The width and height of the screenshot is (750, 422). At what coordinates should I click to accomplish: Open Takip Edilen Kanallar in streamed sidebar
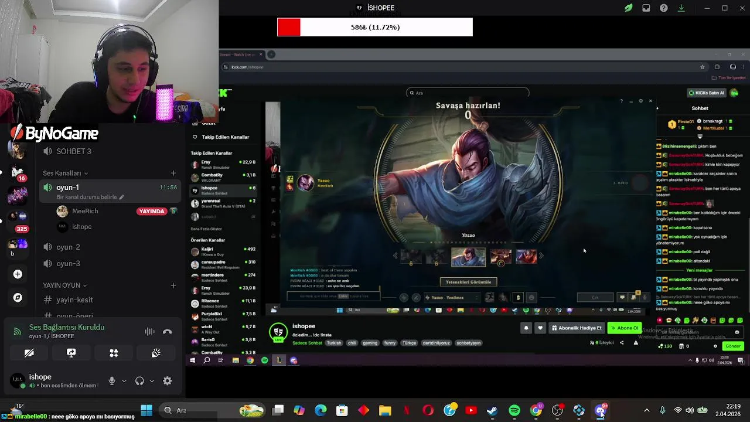pos(225,137)
